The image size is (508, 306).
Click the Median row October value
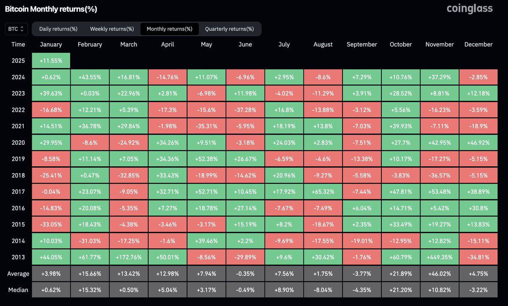pyautogui.click(x=400, y=290)
